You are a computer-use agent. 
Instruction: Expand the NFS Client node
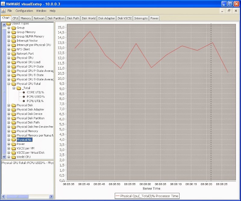point(9,49)
